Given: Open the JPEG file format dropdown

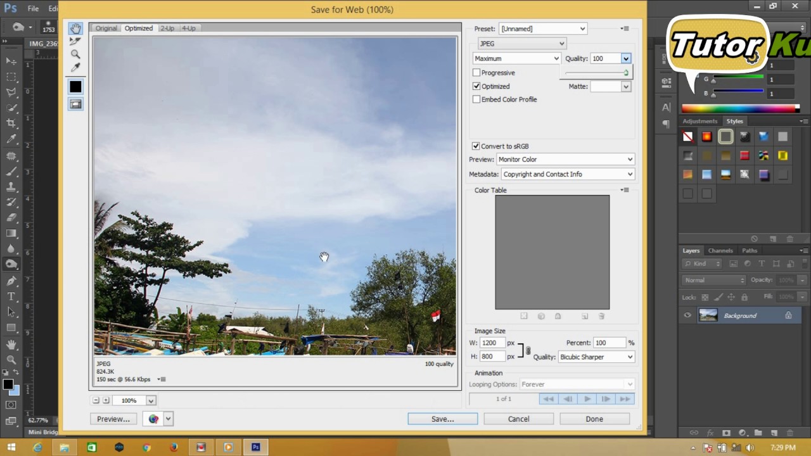Looking at the screenshot, I should 521,44.
